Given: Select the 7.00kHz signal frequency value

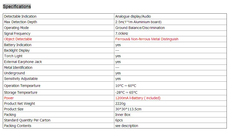Looking at the screenshot, I should [x=122, y=34].
